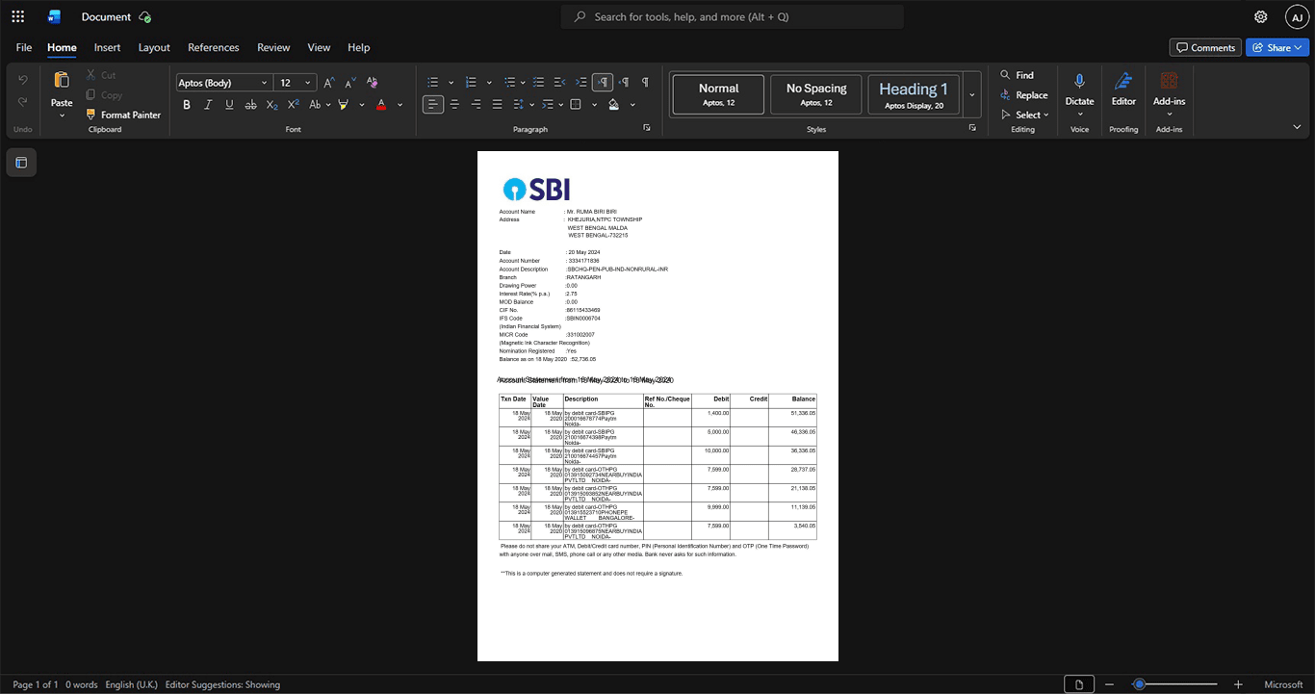Open the Paragraph dialog launcher
The image size is (1315, 694).
point(647,128)
